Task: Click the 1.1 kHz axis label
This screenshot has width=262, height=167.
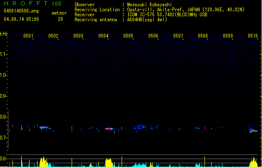Action: click(x=3, y=54)
